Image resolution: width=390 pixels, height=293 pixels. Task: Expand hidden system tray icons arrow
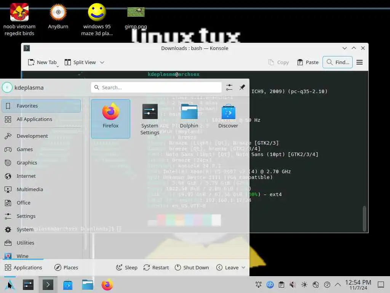click(x=338, y=285)
